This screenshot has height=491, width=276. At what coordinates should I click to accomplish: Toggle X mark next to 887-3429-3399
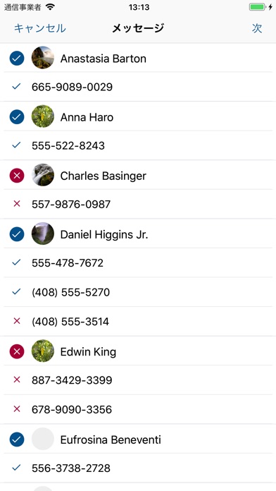17,380
